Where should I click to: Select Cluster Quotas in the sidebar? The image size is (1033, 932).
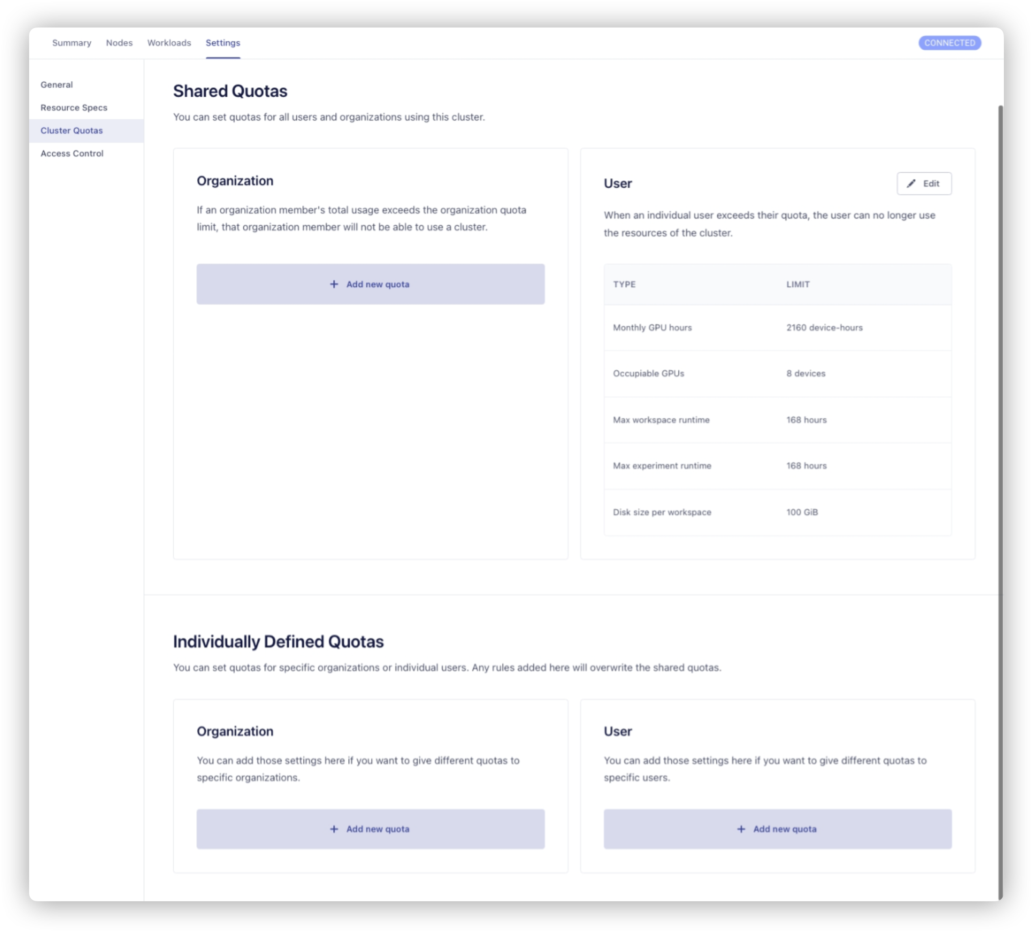[72, 131]
